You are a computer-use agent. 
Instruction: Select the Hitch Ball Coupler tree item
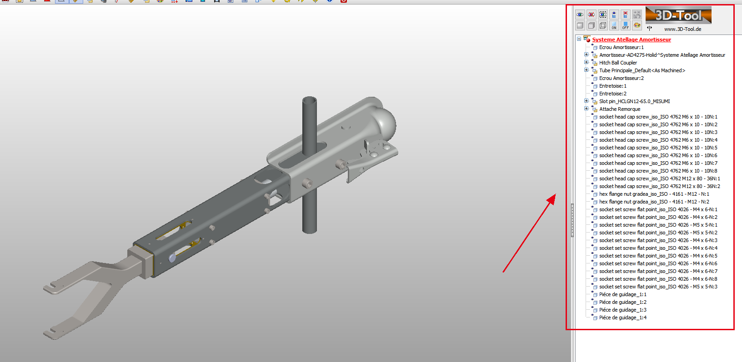(x=618, y=63)
